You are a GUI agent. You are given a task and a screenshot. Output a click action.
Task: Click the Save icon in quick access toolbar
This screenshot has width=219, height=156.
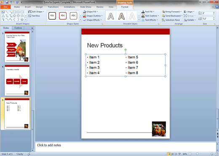tap(7, 2)
